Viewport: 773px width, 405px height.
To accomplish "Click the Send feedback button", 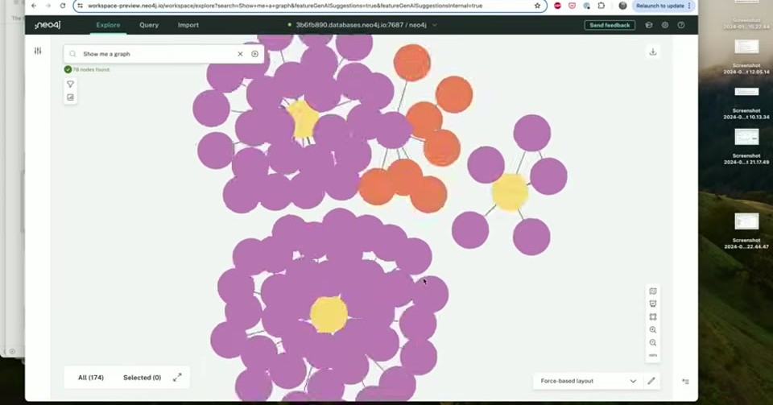I will click(610, 25).
